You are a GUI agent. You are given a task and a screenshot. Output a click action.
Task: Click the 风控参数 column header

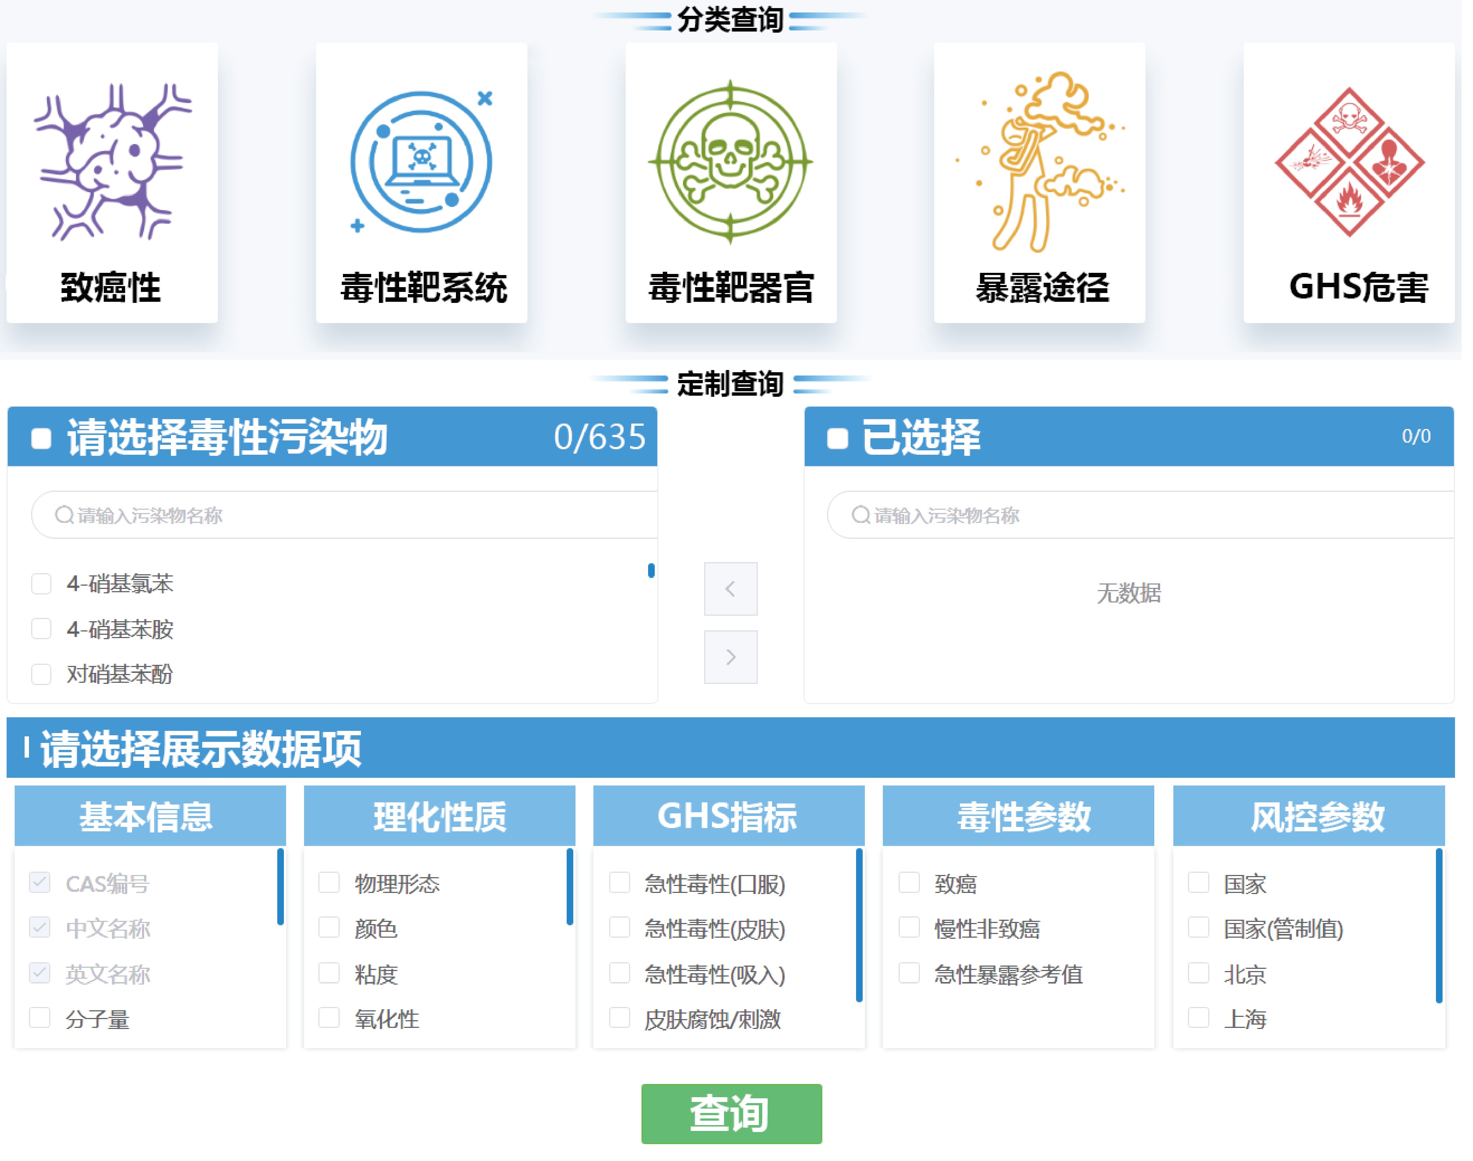click(x=1309, y=815)
